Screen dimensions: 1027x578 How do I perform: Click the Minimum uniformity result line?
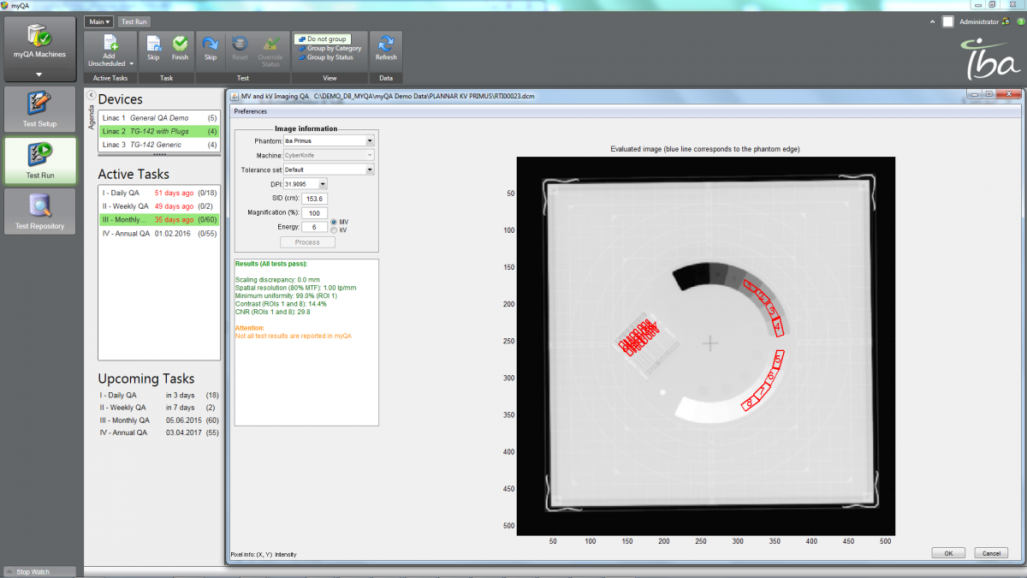pos(284,295)
